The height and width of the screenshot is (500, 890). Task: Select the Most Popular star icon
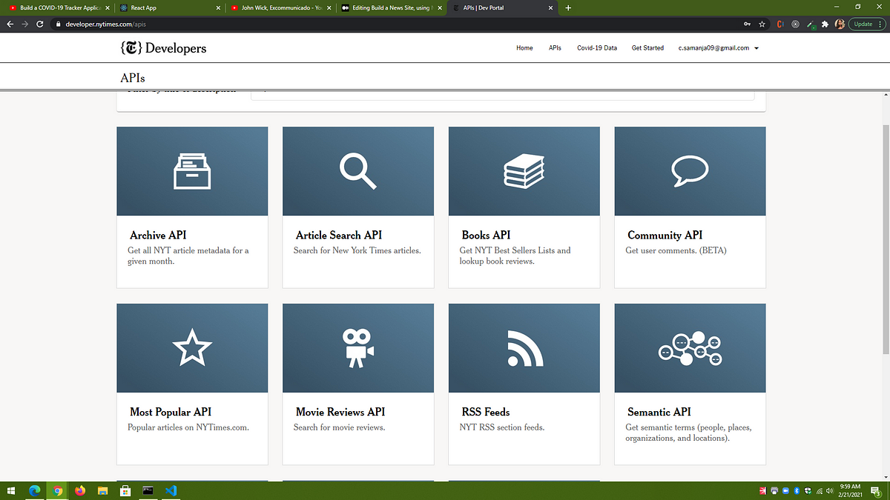[192, 348]
